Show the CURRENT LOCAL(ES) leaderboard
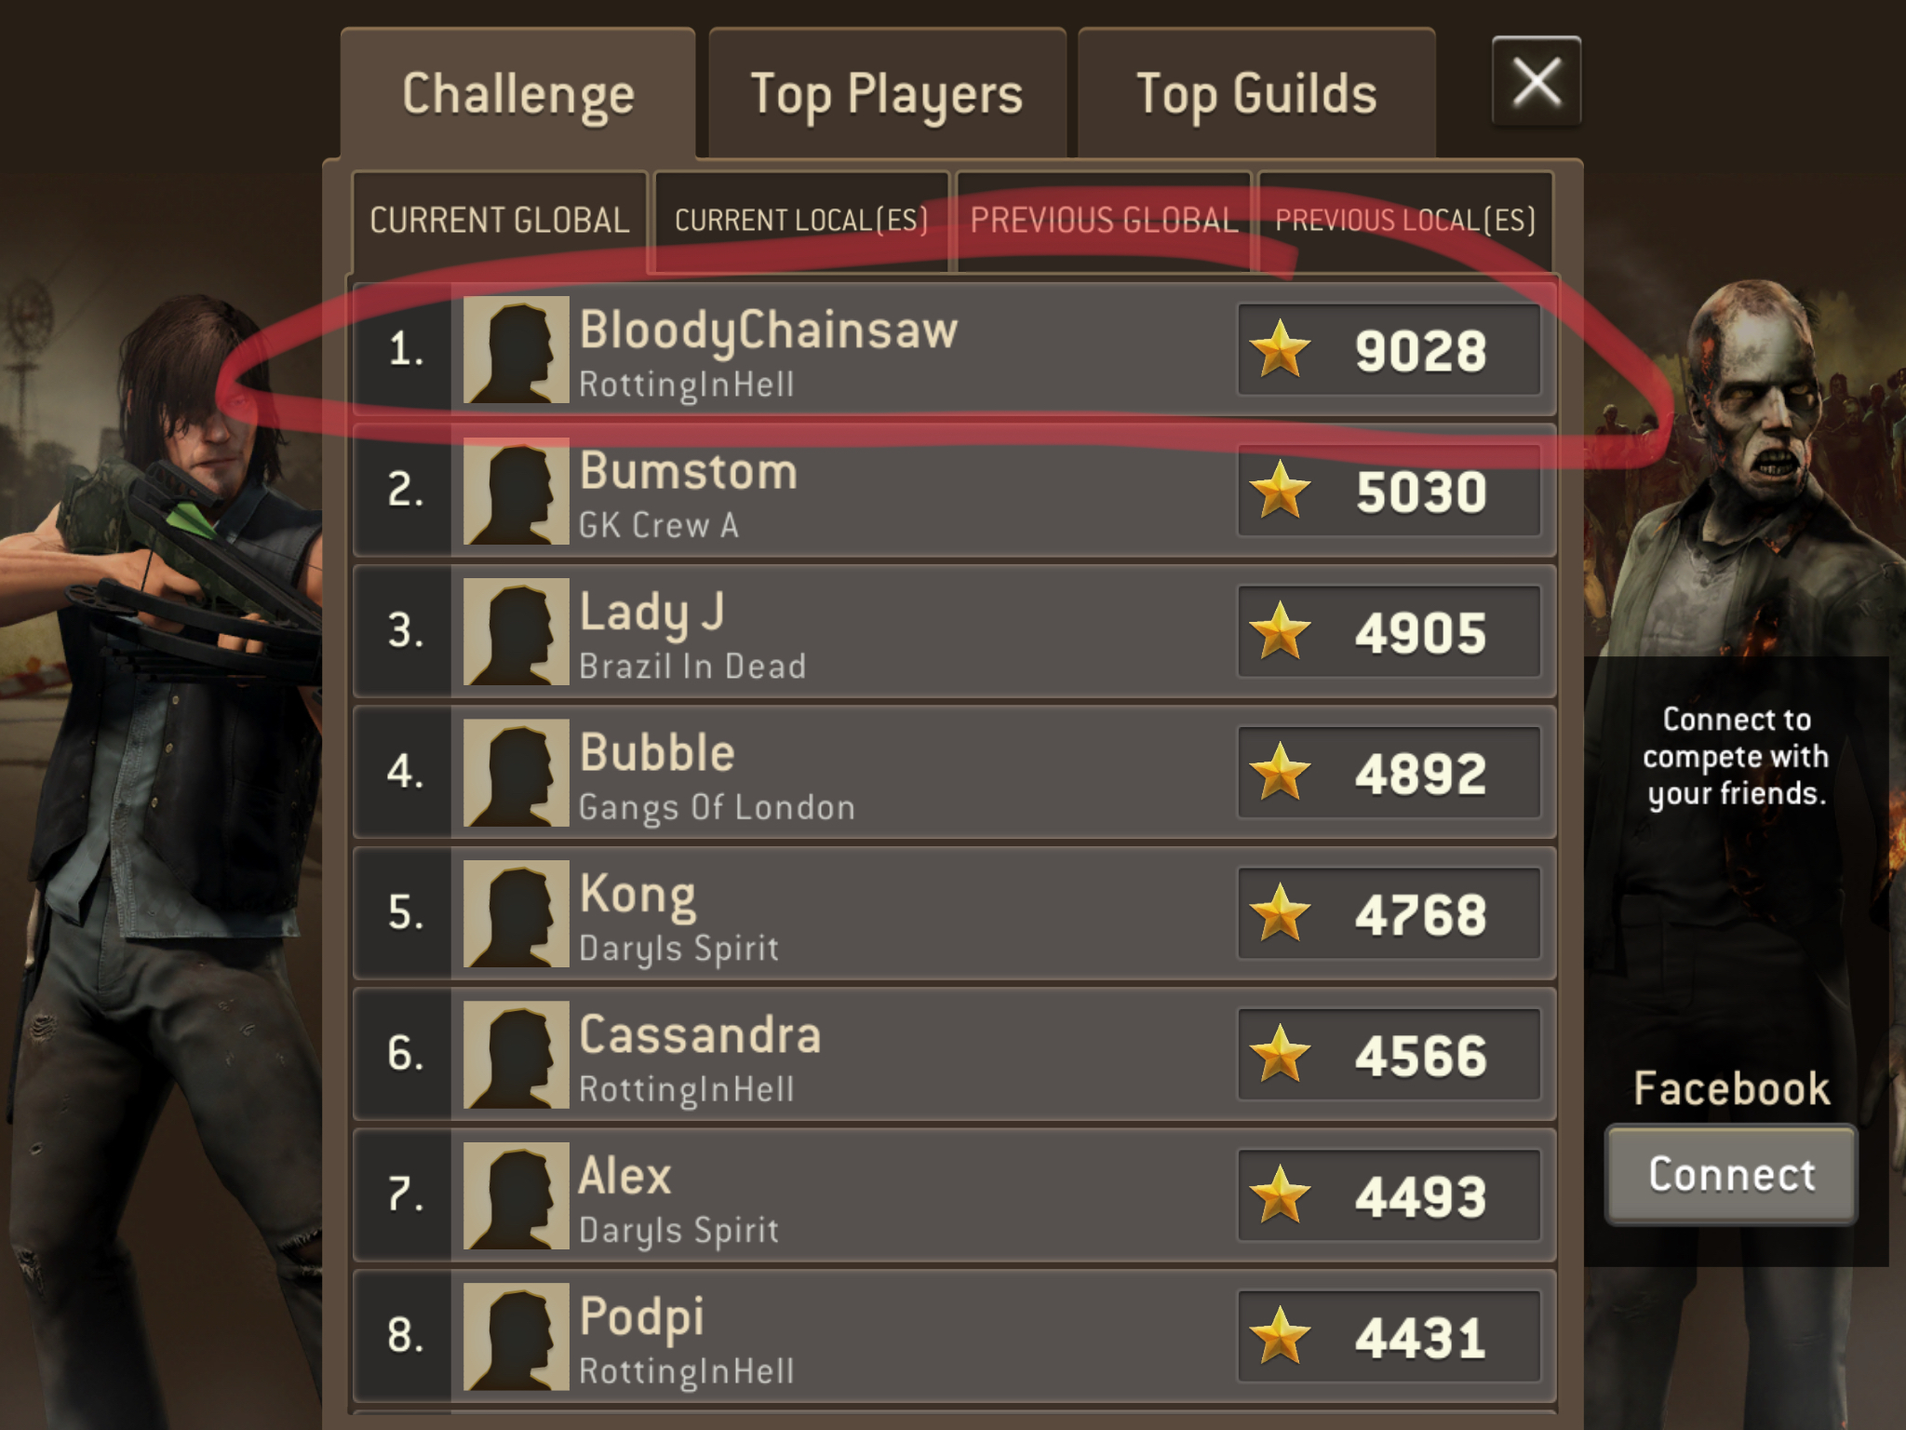The height and width of the screenshot is (1430, 1906). [801, 222]
